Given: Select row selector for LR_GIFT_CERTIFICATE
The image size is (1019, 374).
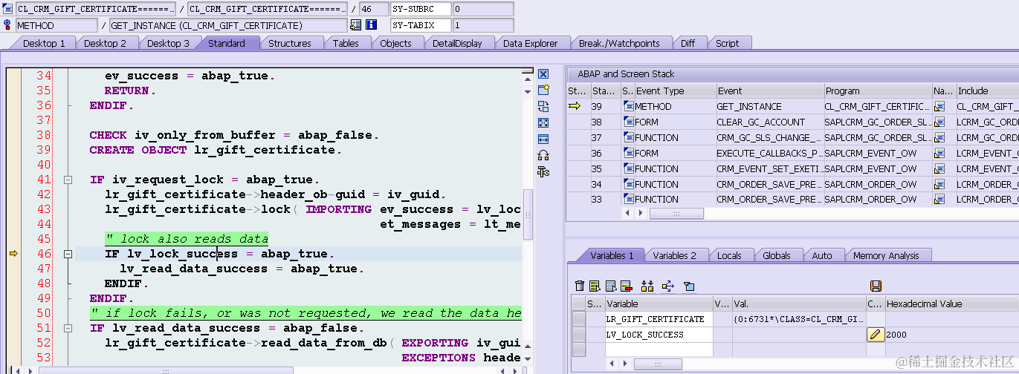Looking at the screenshot, I should point(578,319).
